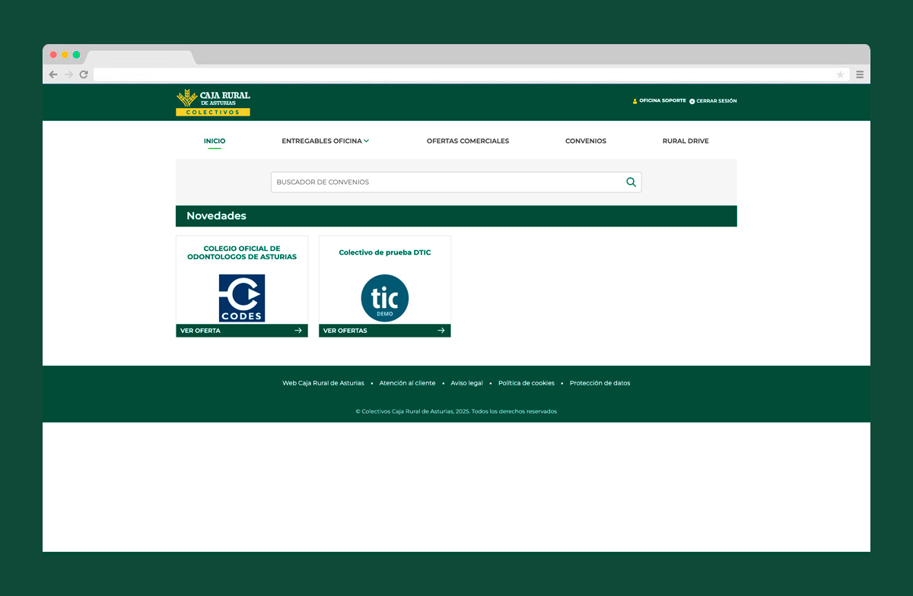
Task: Click the tic DEMO circular logo
Action: coord(384,297)
